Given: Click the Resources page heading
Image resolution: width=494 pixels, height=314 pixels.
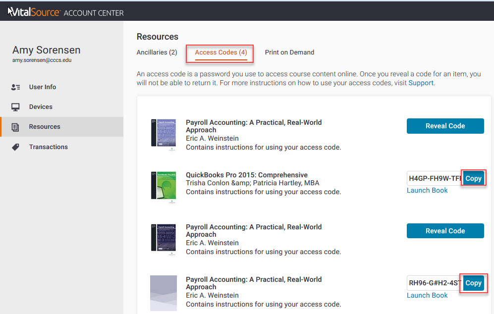Looking at the screenshot, I should tap(158, 37).
